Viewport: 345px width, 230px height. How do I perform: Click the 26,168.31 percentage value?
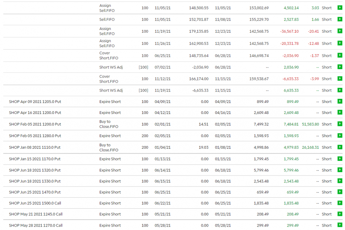310,147
